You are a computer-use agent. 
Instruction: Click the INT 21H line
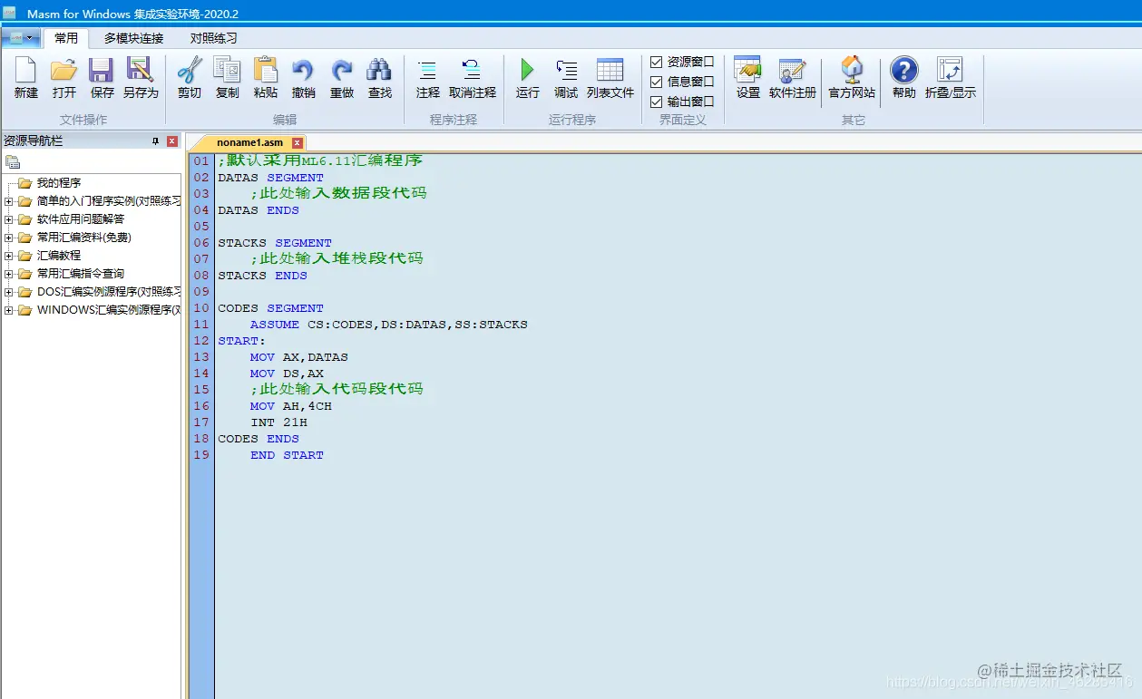click(278, 422)
